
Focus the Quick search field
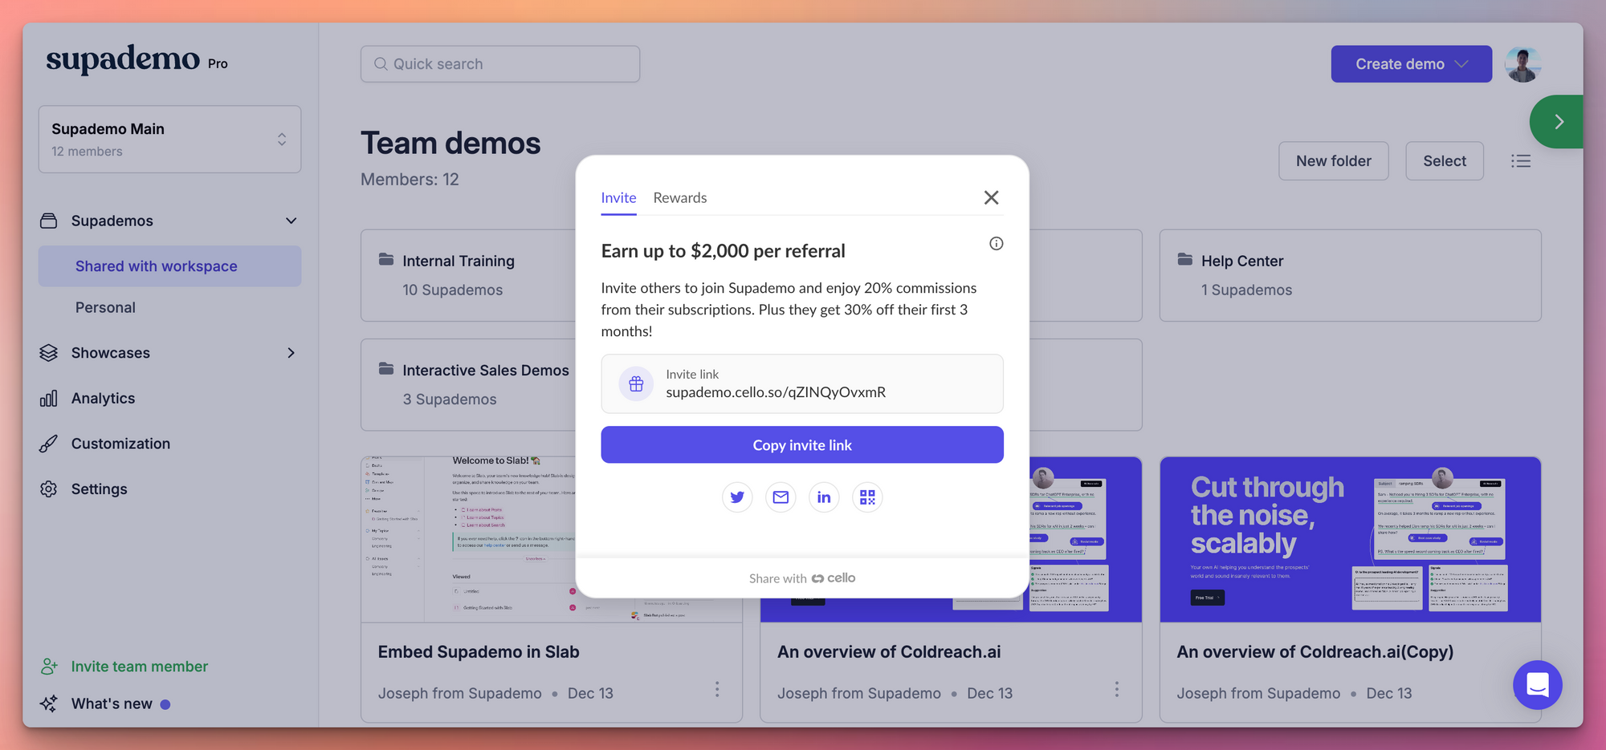pyautogui.click(x=500, y=64)
